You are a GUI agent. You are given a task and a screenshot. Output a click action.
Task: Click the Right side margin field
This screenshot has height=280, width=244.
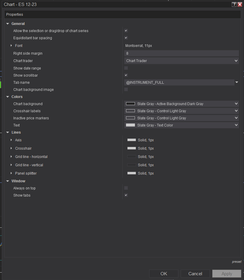181,53
